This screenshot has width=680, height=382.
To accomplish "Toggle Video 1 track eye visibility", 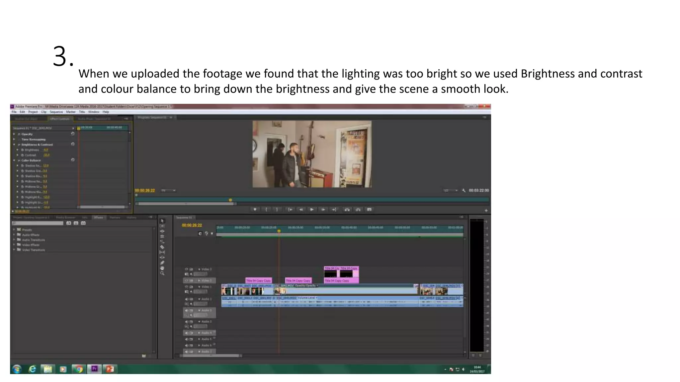I will 186,286.
